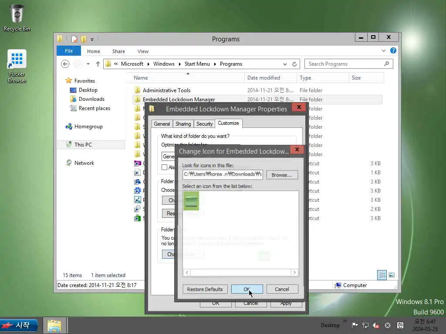Click the icon list left scroll arrow
Screen dimensions: 446x334
pos(187,273)
